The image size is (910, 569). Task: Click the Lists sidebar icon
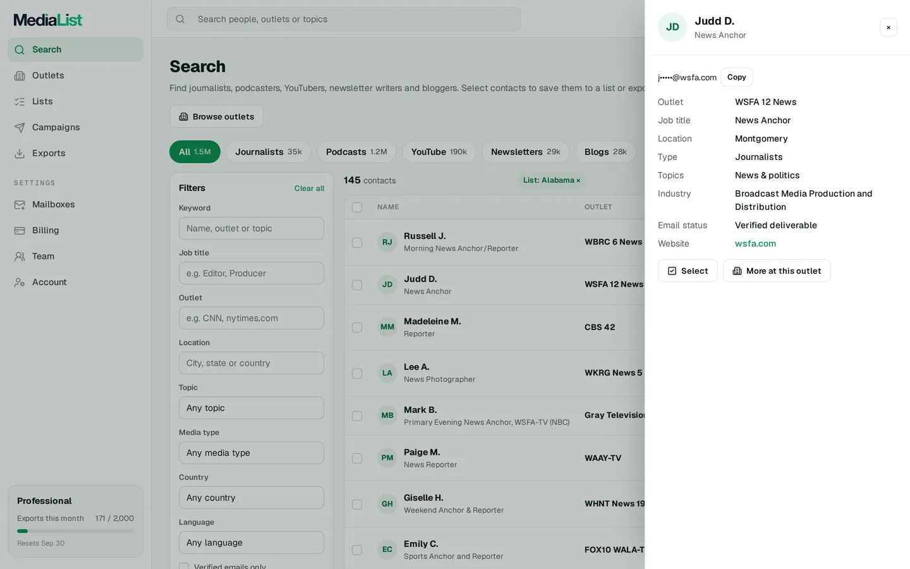point(20,102)
